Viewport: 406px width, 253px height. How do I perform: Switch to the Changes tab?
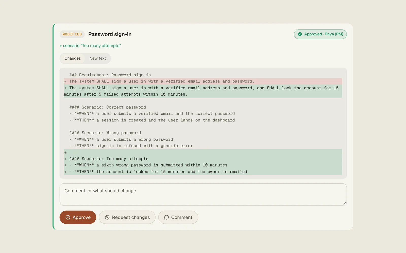coord(73,58)
